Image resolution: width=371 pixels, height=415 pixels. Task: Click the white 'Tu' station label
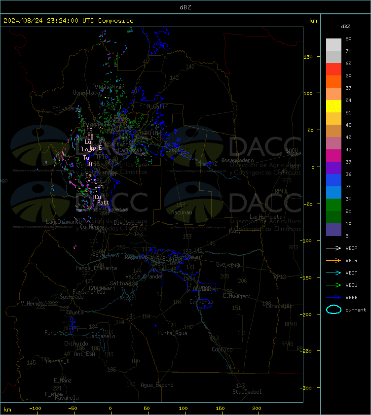pyautogui.click(x=86, y=158)
